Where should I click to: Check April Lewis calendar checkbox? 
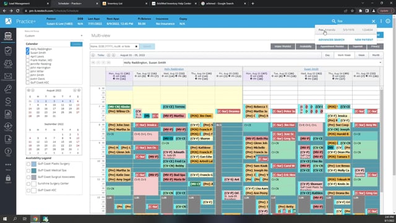(x=27, y=56)
